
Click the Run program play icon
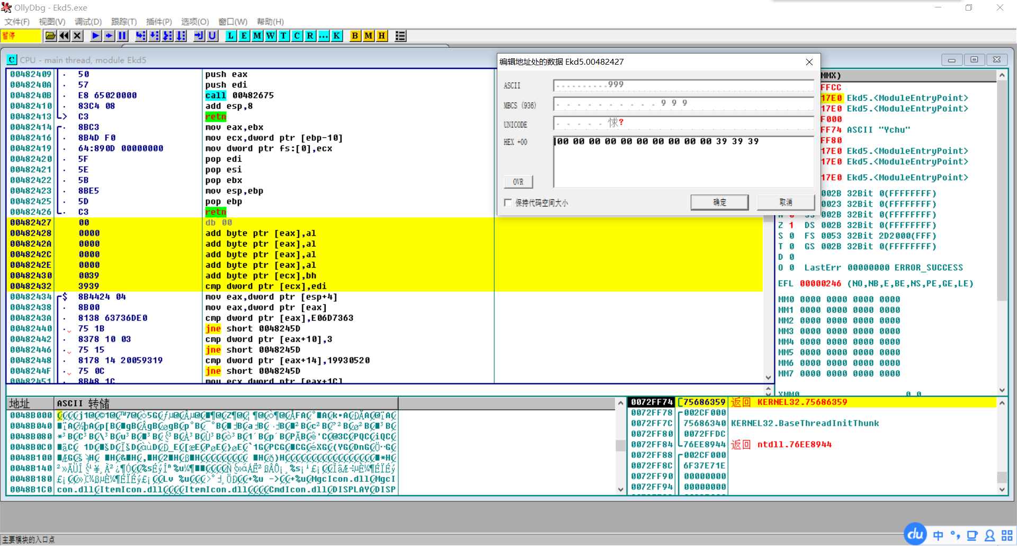tap(95, 36)
